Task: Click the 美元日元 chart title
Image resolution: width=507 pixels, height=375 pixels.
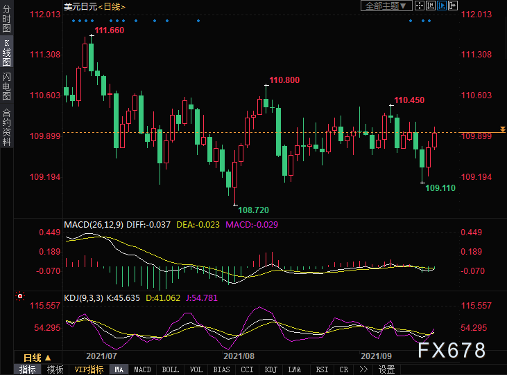Action: click(81, 7)
